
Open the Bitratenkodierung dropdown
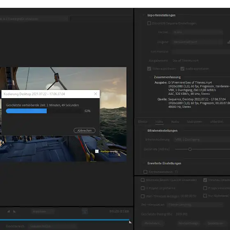202,140
